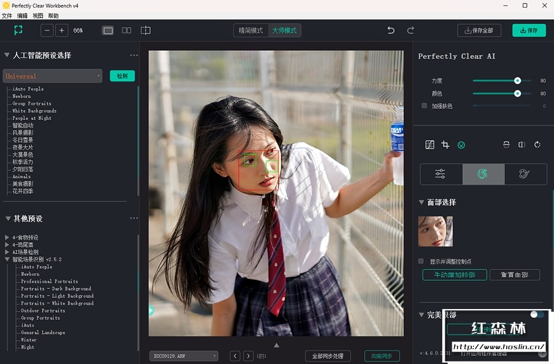Click the fit-to-screen icon in toolbar

[18, 30]
